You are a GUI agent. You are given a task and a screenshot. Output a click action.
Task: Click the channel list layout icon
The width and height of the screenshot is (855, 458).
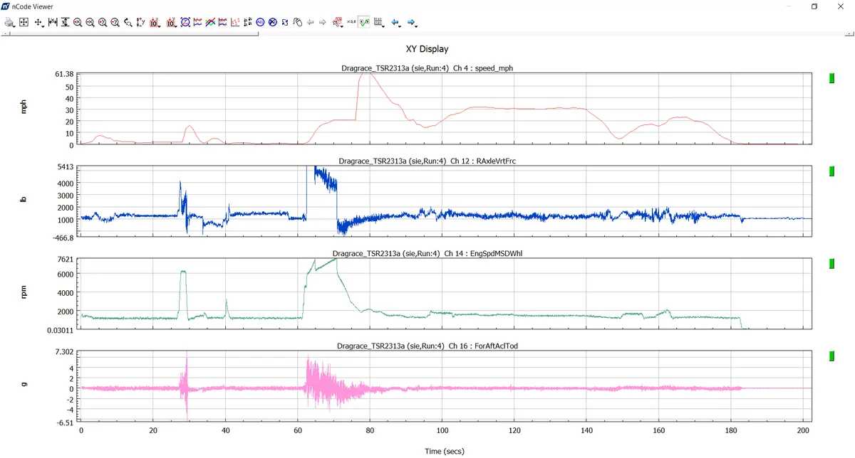(x=248, y=22)
